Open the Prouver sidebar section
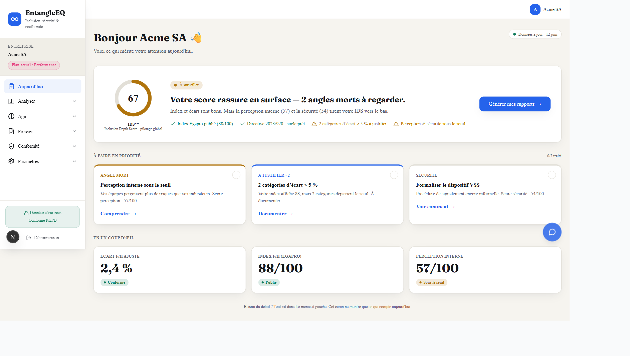The image size is (630, 356). 43,131
